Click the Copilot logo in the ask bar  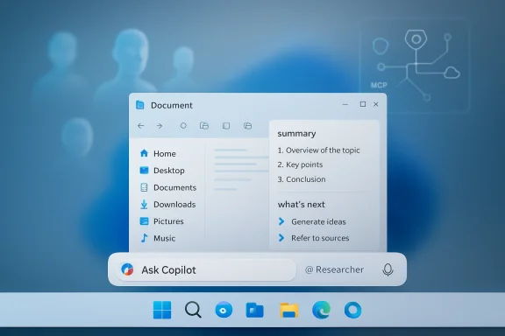pyautogui.click(x=127, y=269)
